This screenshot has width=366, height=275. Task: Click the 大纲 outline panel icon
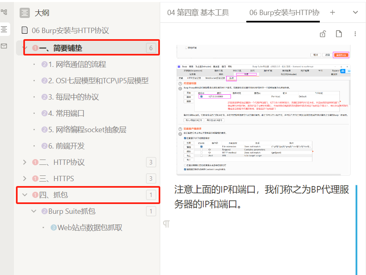[x=25, y=13]
